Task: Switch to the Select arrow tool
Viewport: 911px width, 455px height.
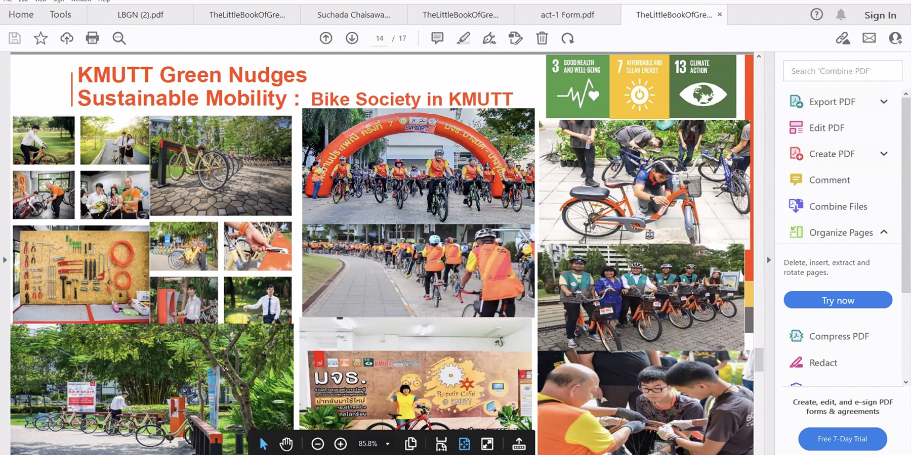Action: [263, 443]
